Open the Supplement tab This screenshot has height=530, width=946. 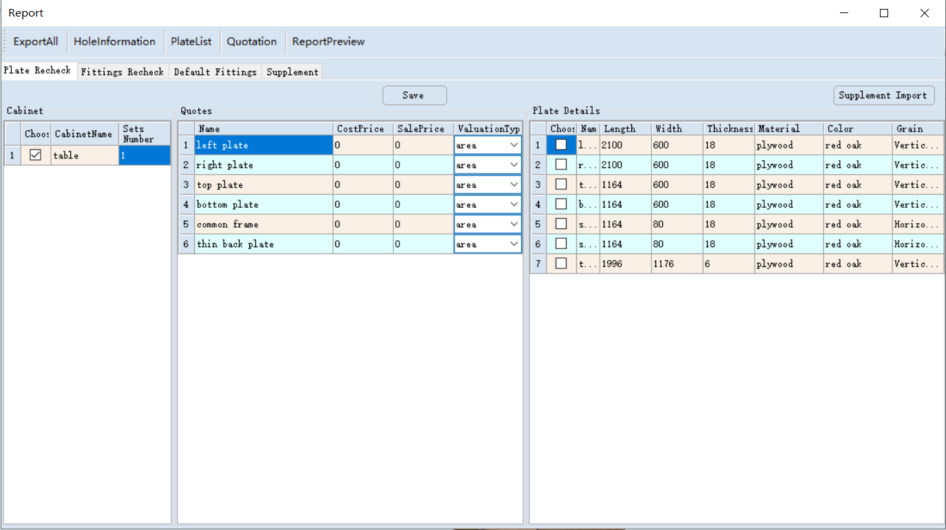pyautogui.click(x=293, y=72)
